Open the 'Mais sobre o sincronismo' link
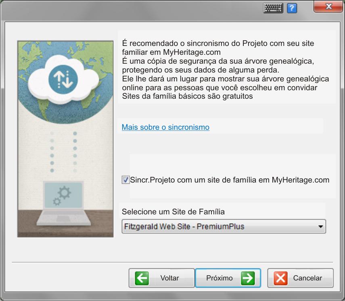345x301 pixels. [165, 127]
